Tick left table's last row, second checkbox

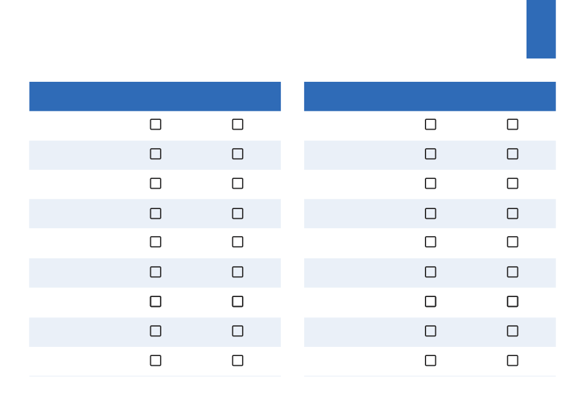pyautogui.click(x=238, y=360)
